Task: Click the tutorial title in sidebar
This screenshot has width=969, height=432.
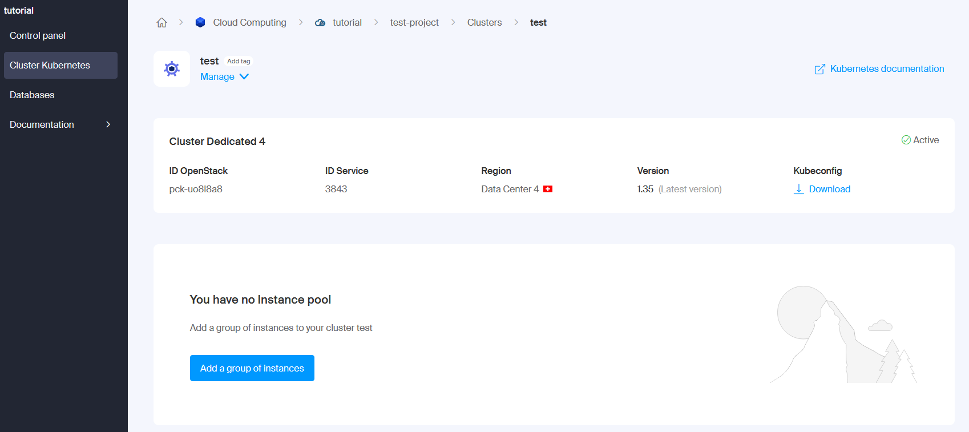Action: coord(19,10)
